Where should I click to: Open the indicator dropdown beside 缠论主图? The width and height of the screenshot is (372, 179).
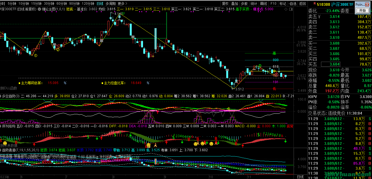pyautogui.click(x=40, y=9)
